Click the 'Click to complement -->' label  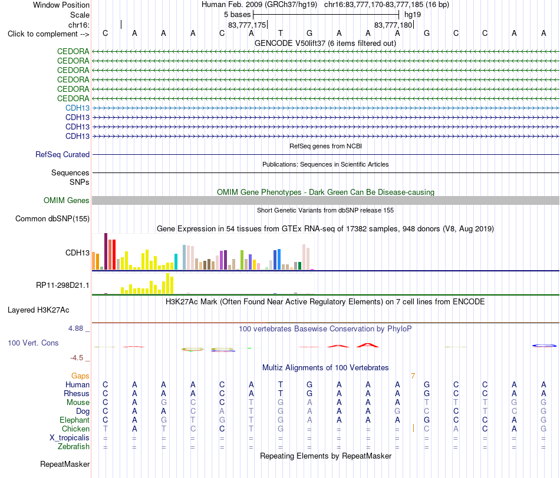(48, 34)
